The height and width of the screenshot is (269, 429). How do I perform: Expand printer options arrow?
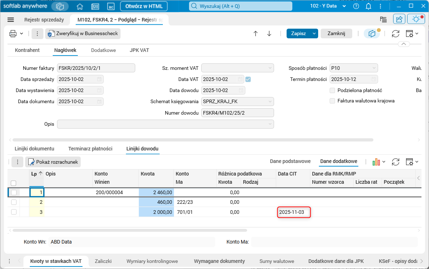22,34
